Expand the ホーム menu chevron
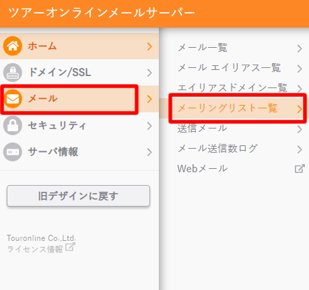This screenshot has height=290, width=309. click(149, 46)
